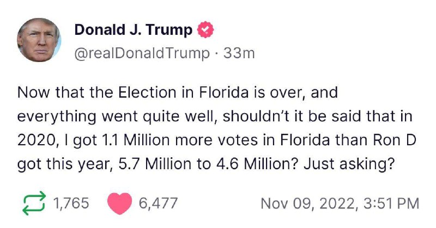Click the red verified checkmark badge
The height and width of the screenshot is (228, 436).
click(x=205, y=29)
